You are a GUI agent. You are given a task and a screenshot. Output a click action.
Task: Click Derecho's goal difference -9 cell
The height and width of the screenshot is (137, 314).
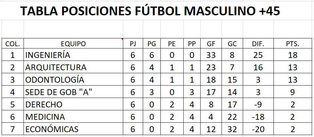pos(258,104)
